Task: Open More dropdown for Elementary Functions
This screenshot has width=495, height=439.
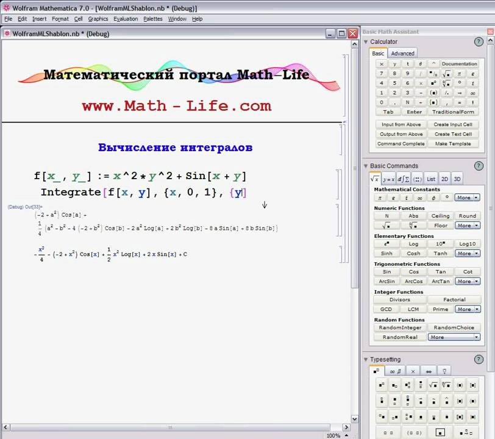Action: [467, 253]
